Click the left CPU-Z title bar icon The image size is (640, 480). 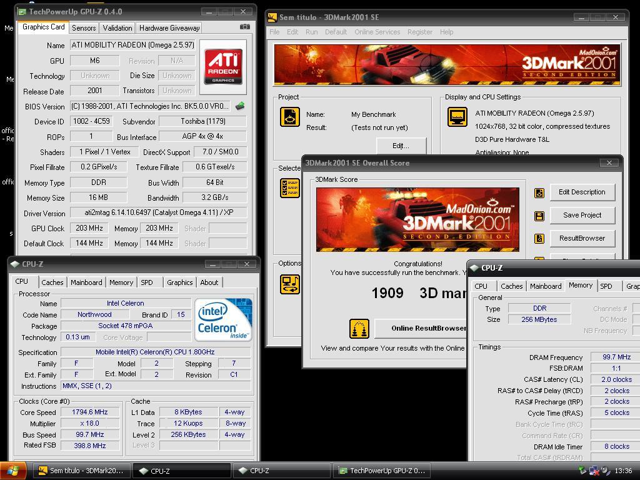pyautogui.click(x=15, y=264)
